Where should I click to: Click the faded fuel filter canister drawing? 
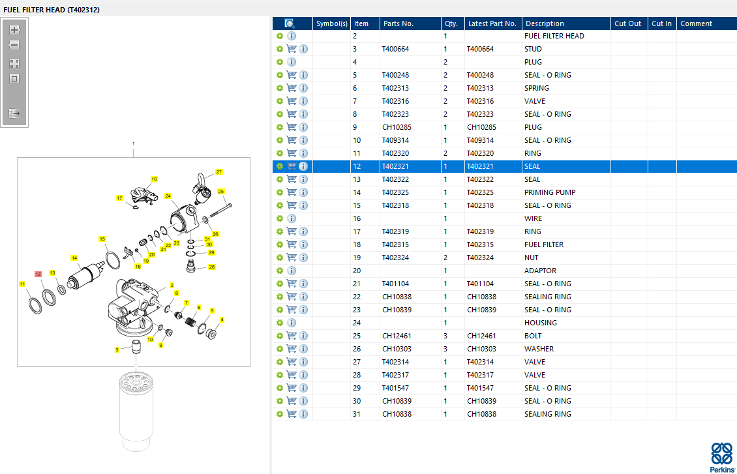click(x=136, y=411)
